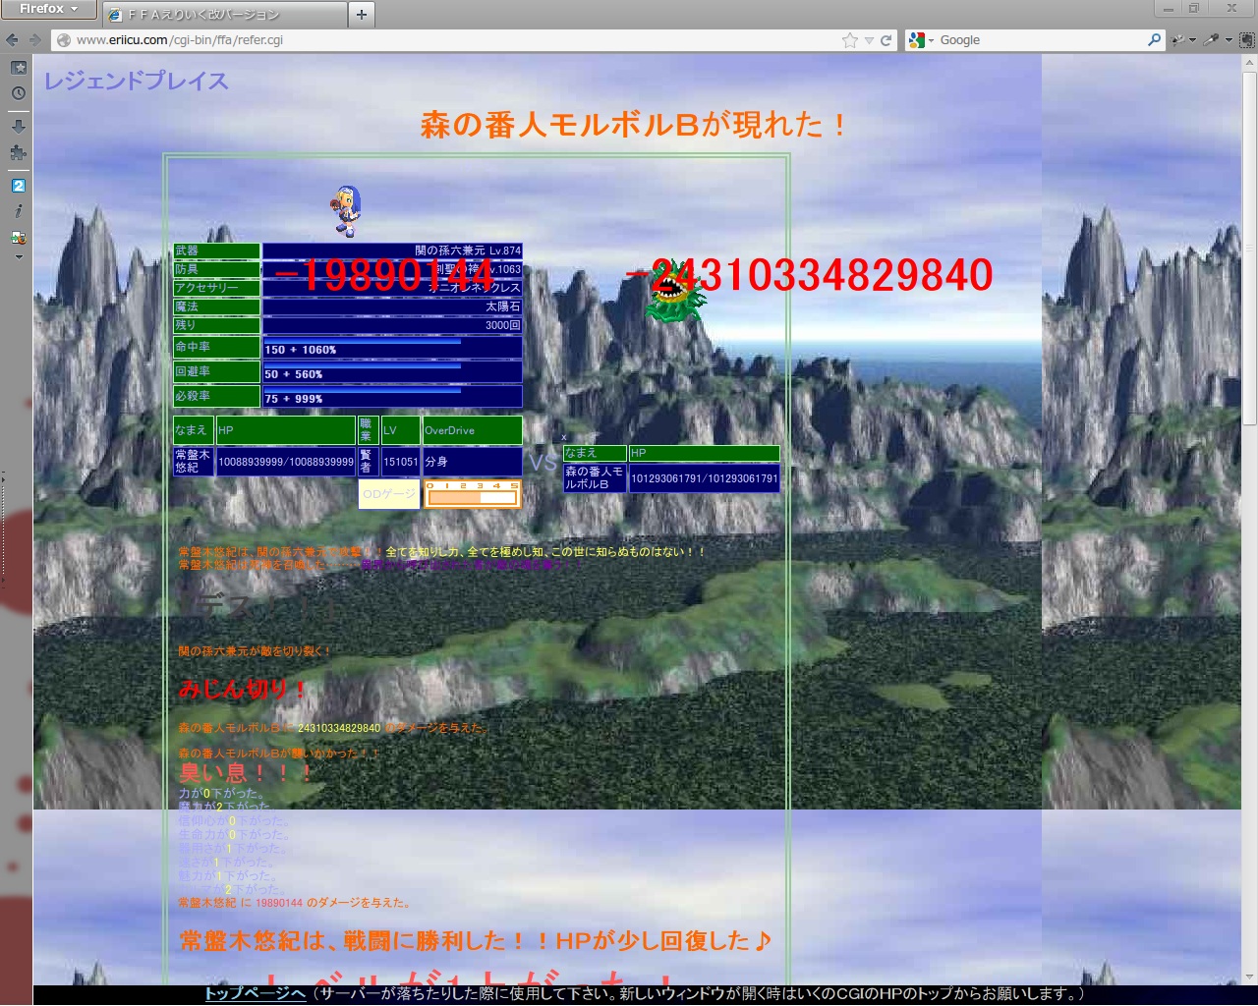Select the FFAえりいく改バージョン tab

(x=224, y=15)
